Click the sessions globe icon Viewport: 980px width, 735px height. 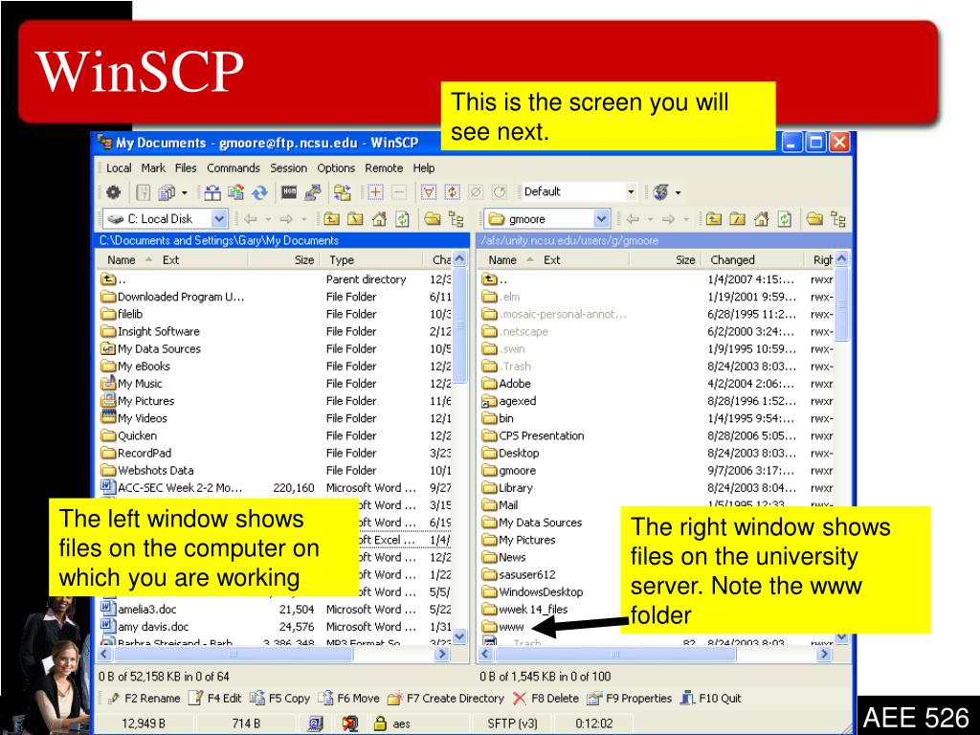coord(661,191)
